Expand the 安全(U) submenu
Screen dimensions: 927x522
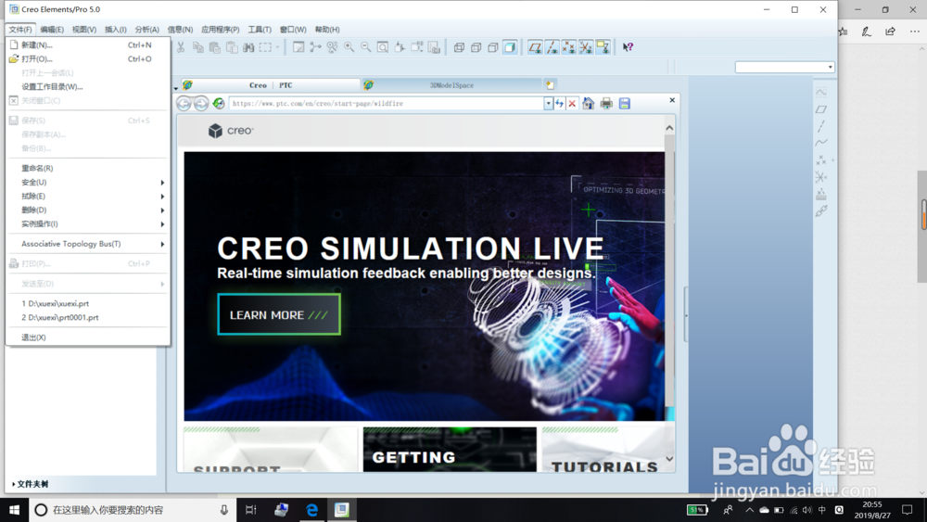click(87, 182)
